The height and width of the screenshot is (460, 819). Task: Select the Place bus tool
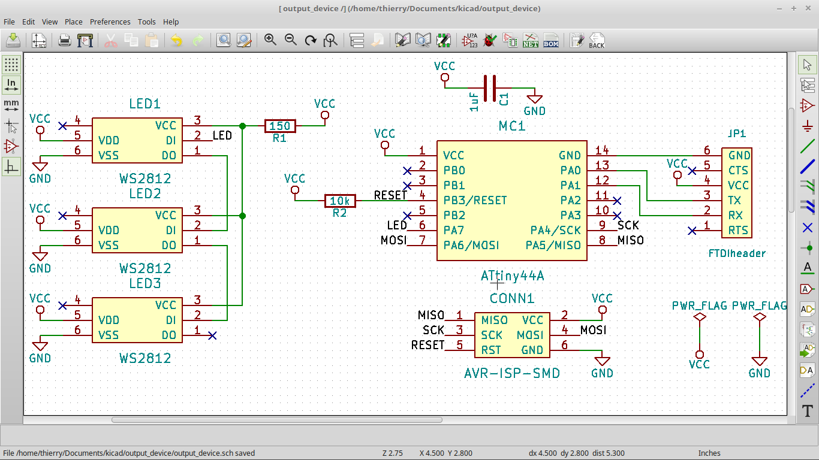(x=808, y=167)
